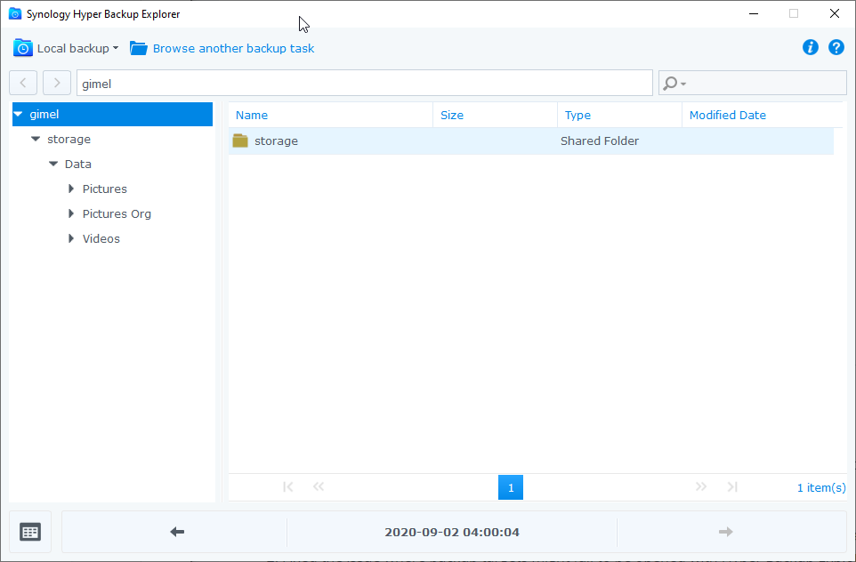Click page 1 pagination button
The image size is (856, 562).
click(511, 487)
